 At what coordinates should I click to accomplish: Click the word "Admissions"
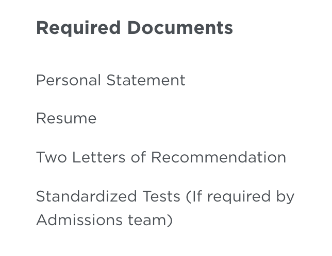pos(79,220)
